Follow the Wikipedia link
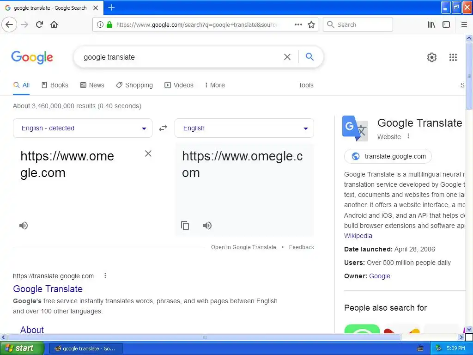Image resolution: width=473 pixels, height=355 pixels. (358, 236)
